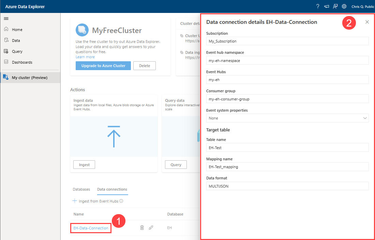Open the EH-Data-Connection link
The width and height of the screenshot is (375, 240).
(91, 228)
